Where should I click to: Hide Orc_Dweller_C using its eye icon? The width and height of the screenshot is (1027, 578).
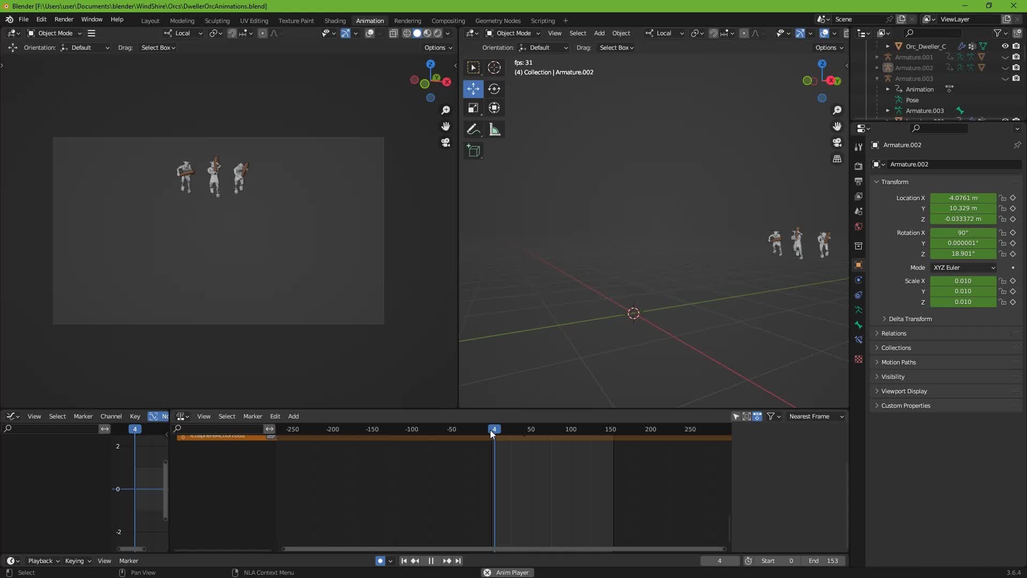pyautogui.click(x=1005, y=46)
